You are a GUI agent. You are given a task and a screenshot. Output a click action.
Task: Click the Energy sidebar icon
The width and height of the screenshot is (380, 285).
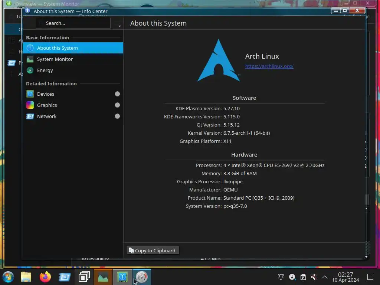click(x=30, y=70)
